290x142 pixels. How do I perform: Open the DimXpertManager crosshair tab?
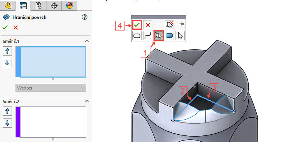54,5
